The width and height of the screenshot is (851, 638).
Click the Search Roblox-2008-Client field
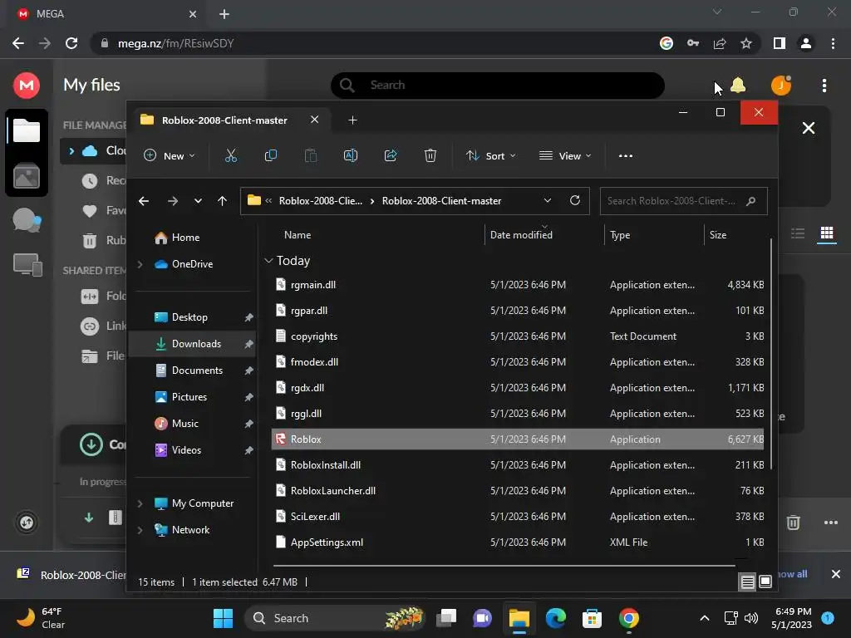pos(683,201)
